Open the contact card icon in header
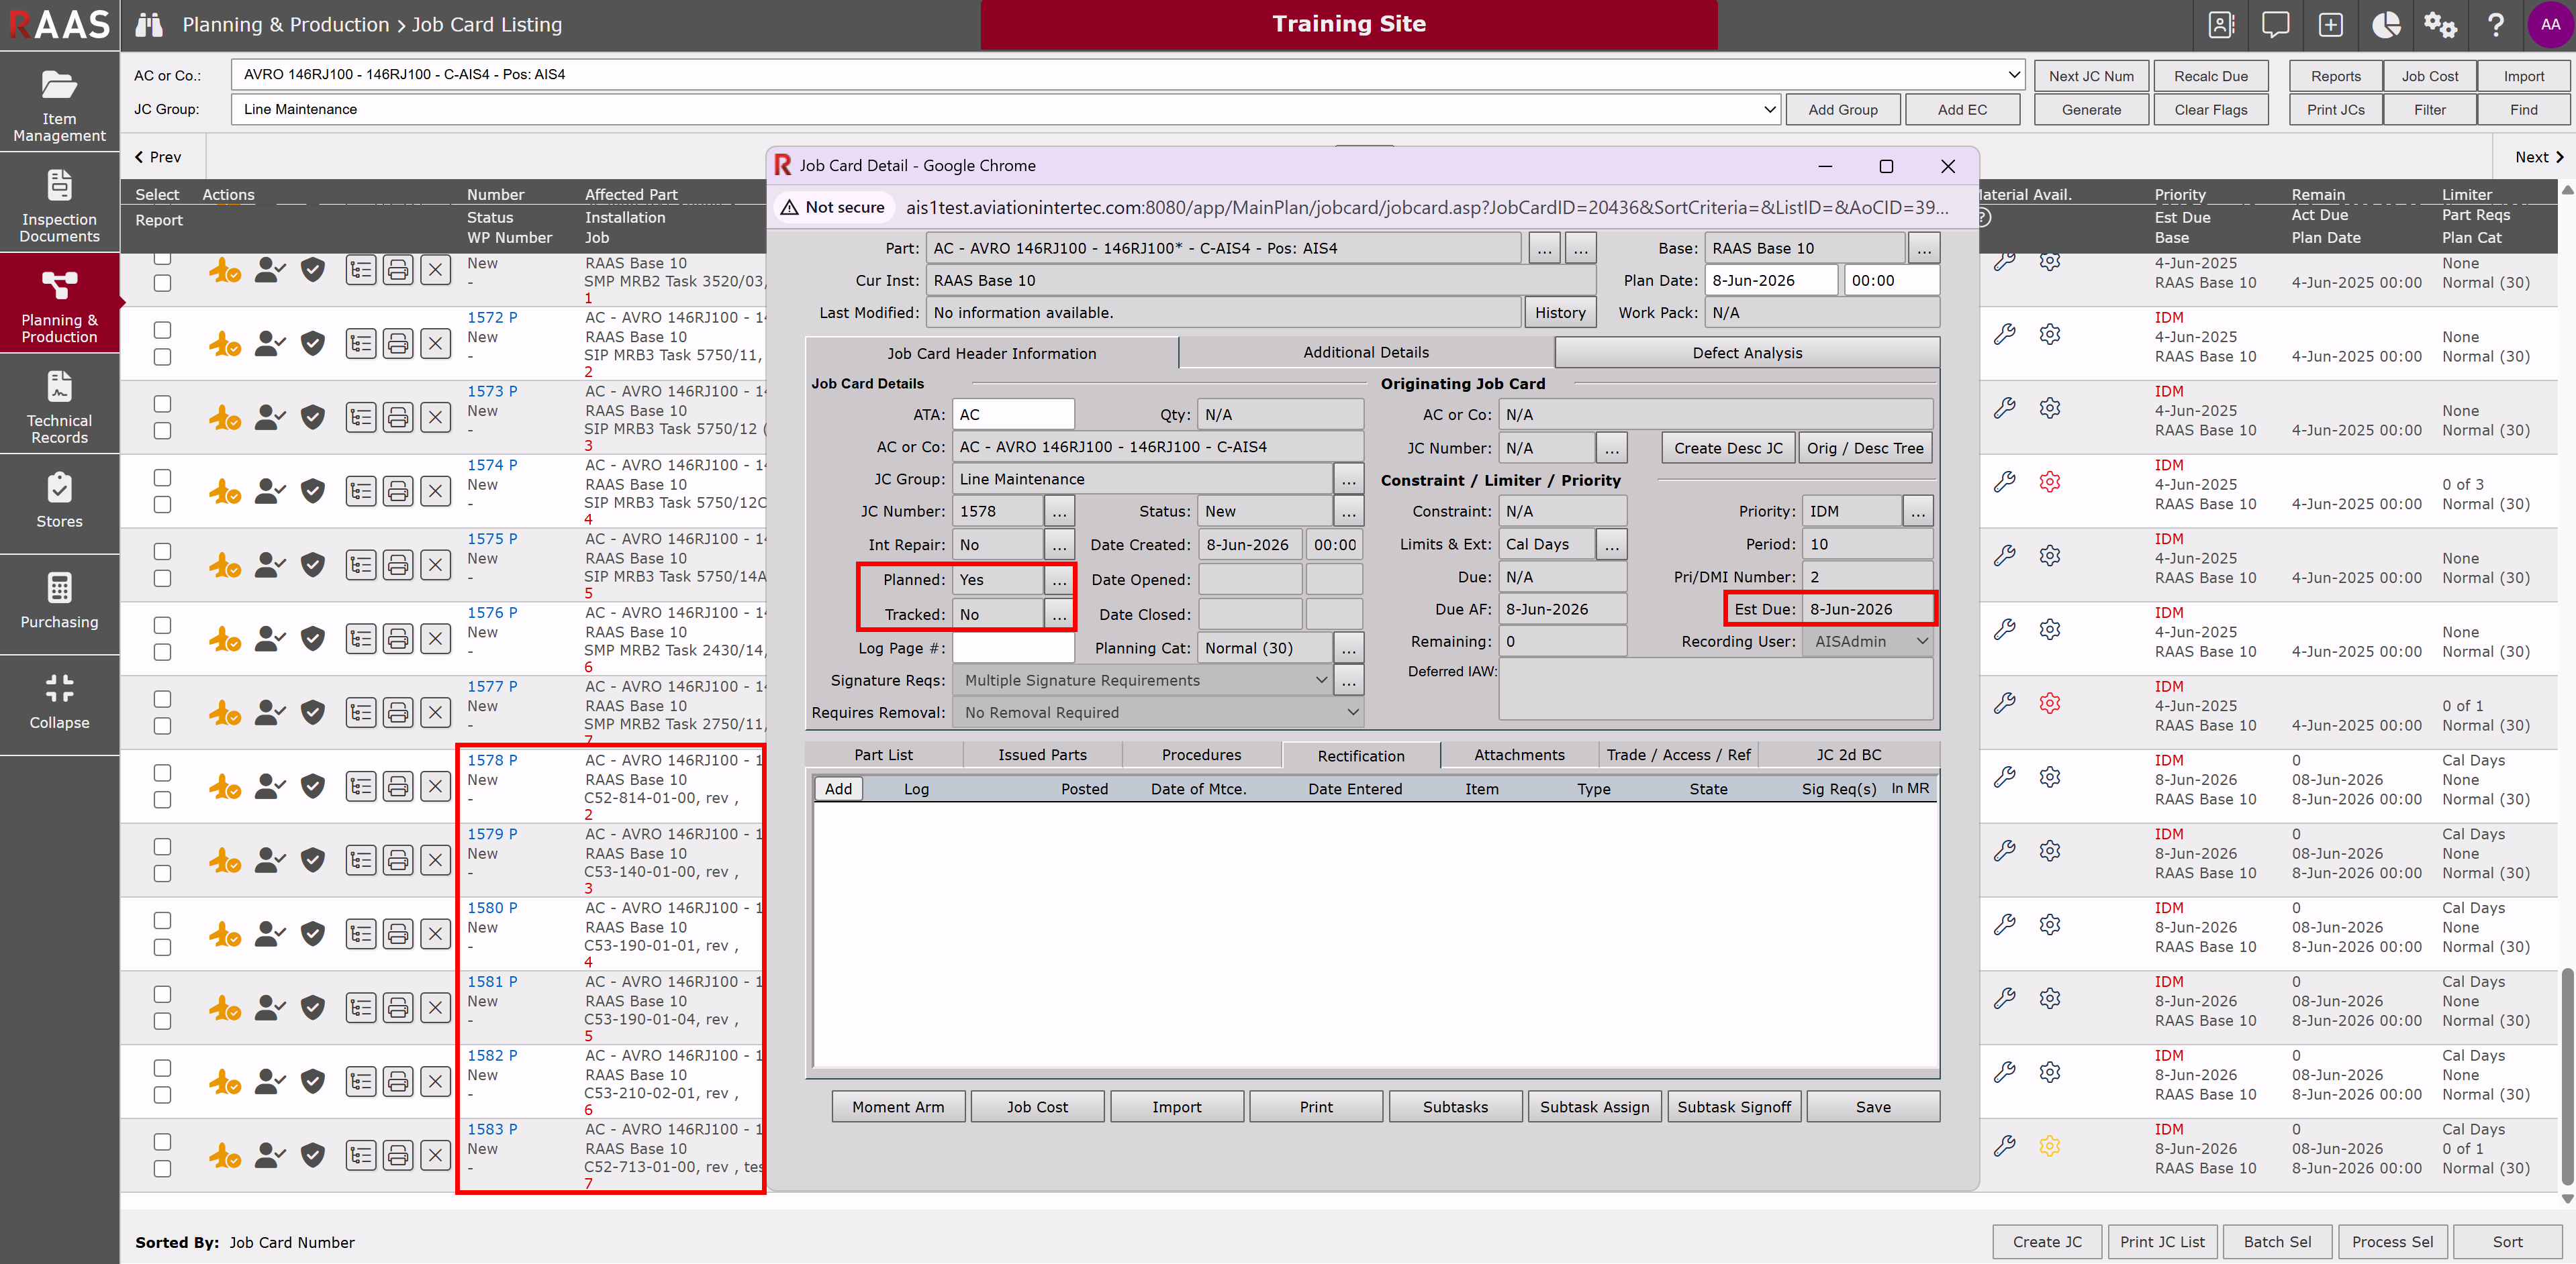2576x1264 pixels. (x=2220, y=25)
